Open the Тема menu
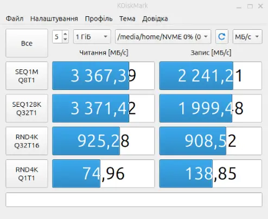 point(127,18)
